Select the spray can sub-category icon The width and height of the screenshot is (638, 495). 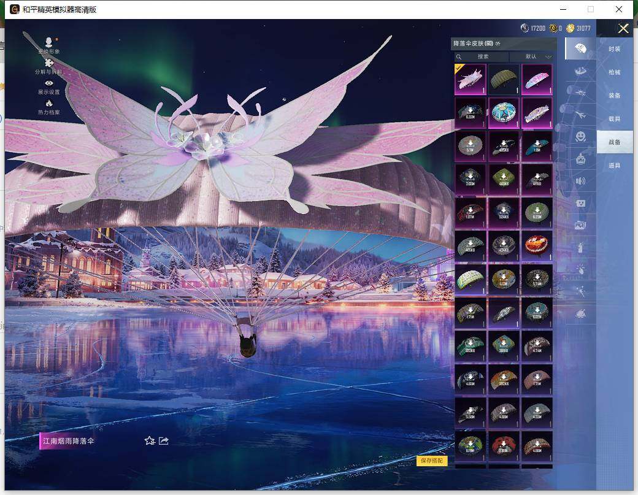(x=580, y=247)
